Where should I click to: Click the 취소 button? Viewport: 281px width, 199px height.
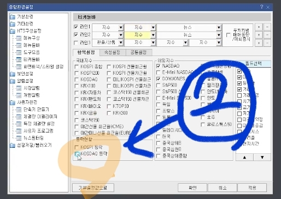click(x=223, y=188)
